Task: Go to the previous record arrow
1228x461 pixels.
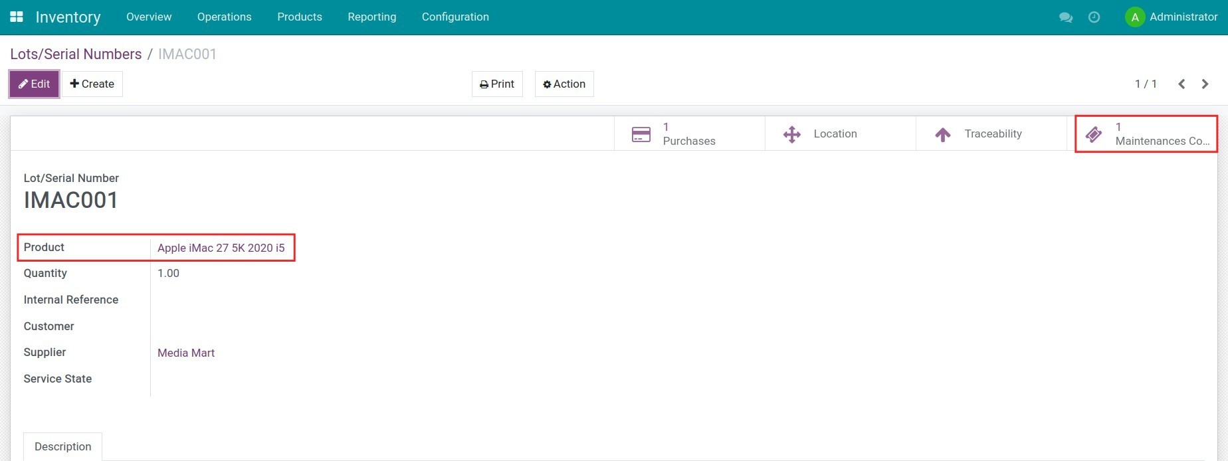Action: coord(1181,84)
